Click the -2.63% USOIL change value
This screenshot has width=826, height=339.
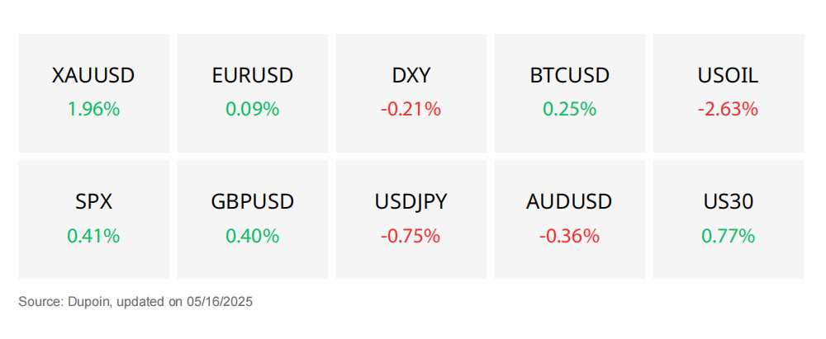click(x=728, y=110)
